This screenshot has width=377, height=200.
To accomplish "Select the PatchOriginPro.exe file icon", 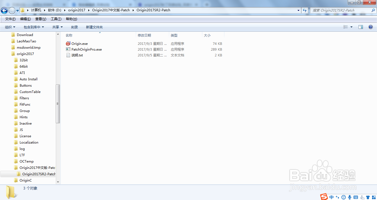I will pos(68,49).
